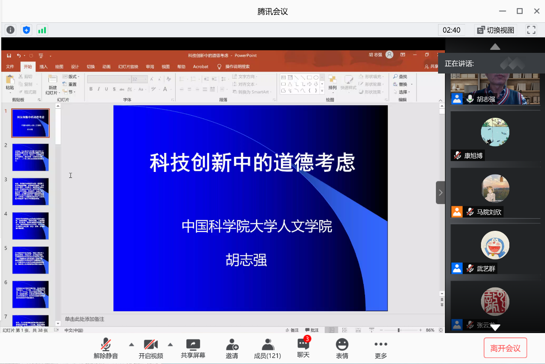Click the meeting info icon
This screenshot has height=364, width=545.
click(x=11, y=30)
